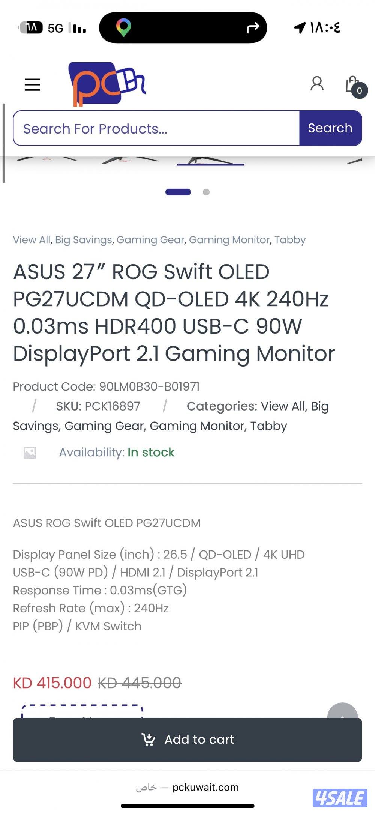This screenshot has width=375, height=815.
Task: Open the user account icon
Action: coord(317,84)
